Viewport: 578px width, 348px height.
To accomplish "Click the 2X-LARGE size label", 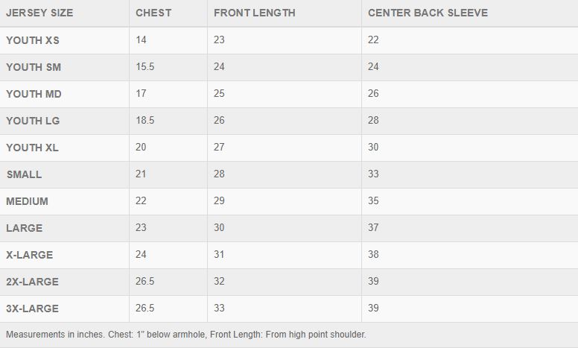I will (32, 282).
